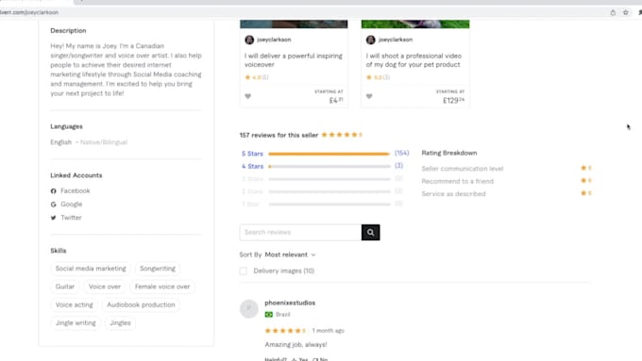This screenshot has height=361, width=642.
Task: Click the 3 Stars empty progress bar
Action: click(329, 179)
